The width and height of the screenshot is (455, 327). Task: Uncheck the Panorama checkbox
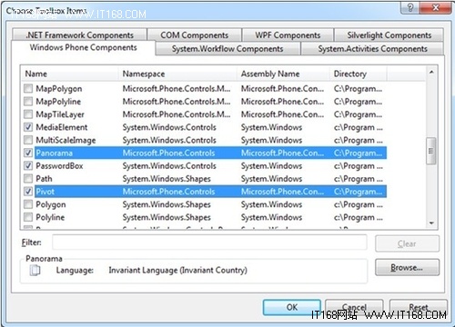(x=28, y=153)
